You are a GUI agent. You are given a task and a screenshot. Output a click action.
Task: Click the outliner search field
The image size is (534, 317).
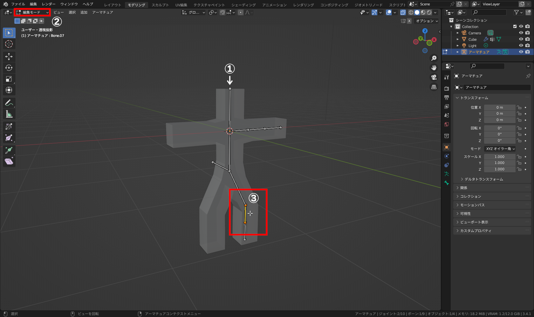[489, 12]
